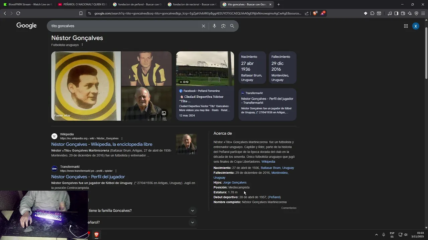Bookmark this page with the bookmark icon
Screen dimensions: 428x240
click(x=81, y=13)
